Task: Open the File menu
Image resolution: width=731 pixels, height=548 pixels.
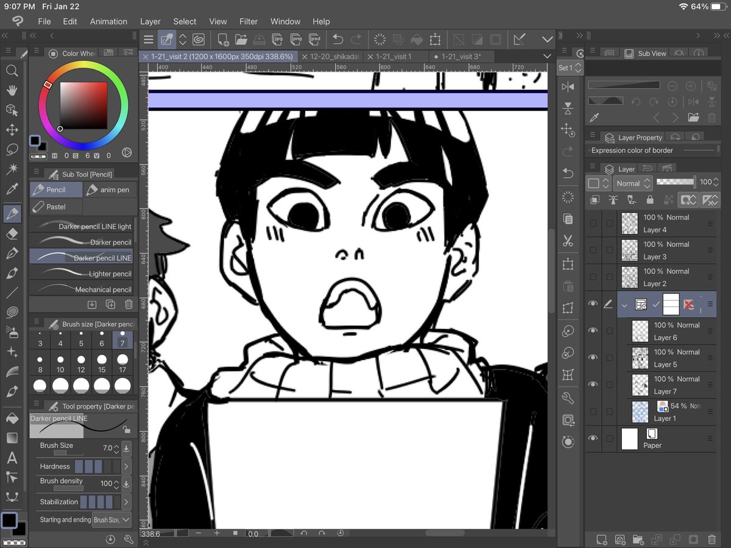Action: [x=44, y=21]
